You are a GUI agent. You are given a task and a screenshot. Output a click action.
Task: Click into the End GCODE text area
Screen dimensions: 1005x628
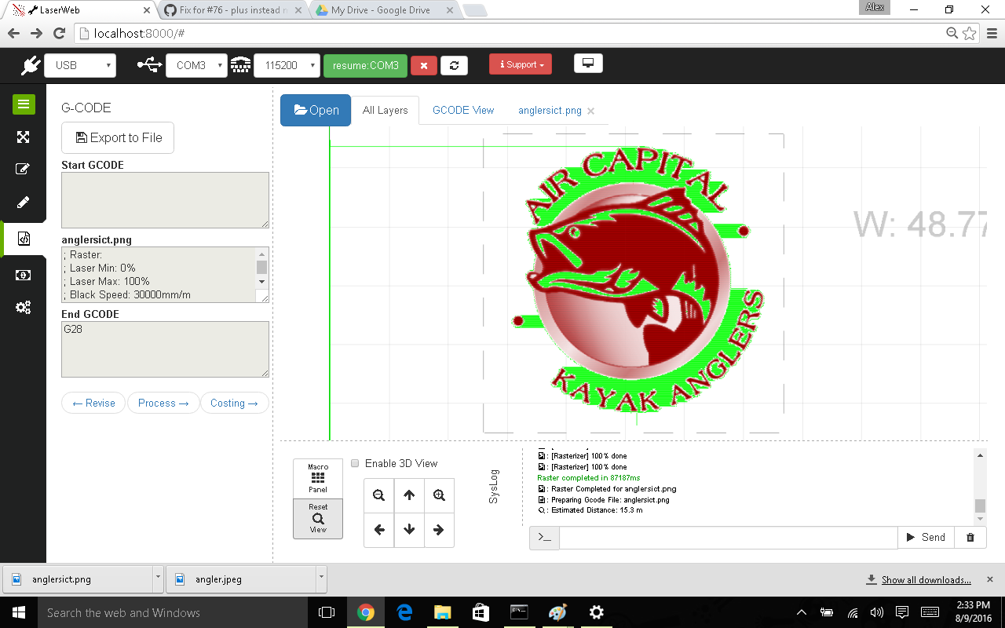pyautogui.click(x=165, y=349)
